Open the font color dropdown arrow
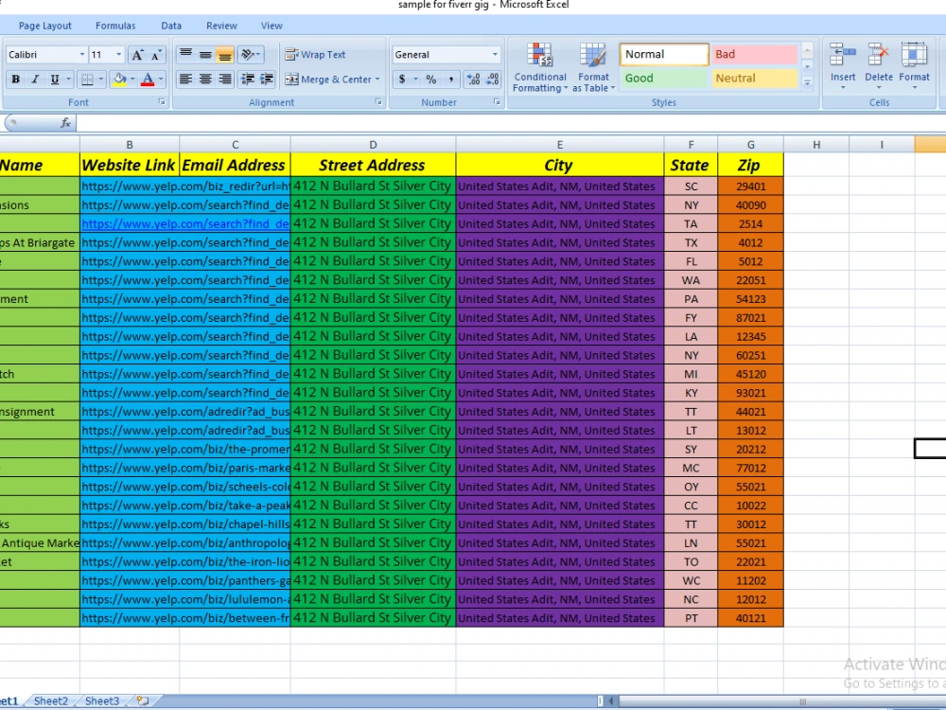 click(x=161, y=80)
